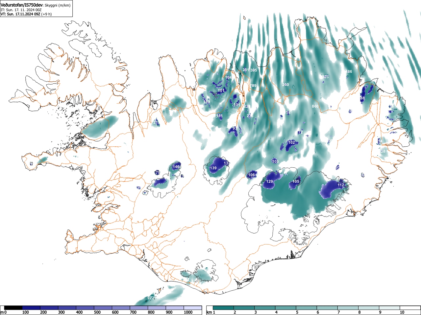Click the visibility value 260 on the map
Image resolution: width=421 pixels, height=315 pixels.
click(x=285, y=85)
